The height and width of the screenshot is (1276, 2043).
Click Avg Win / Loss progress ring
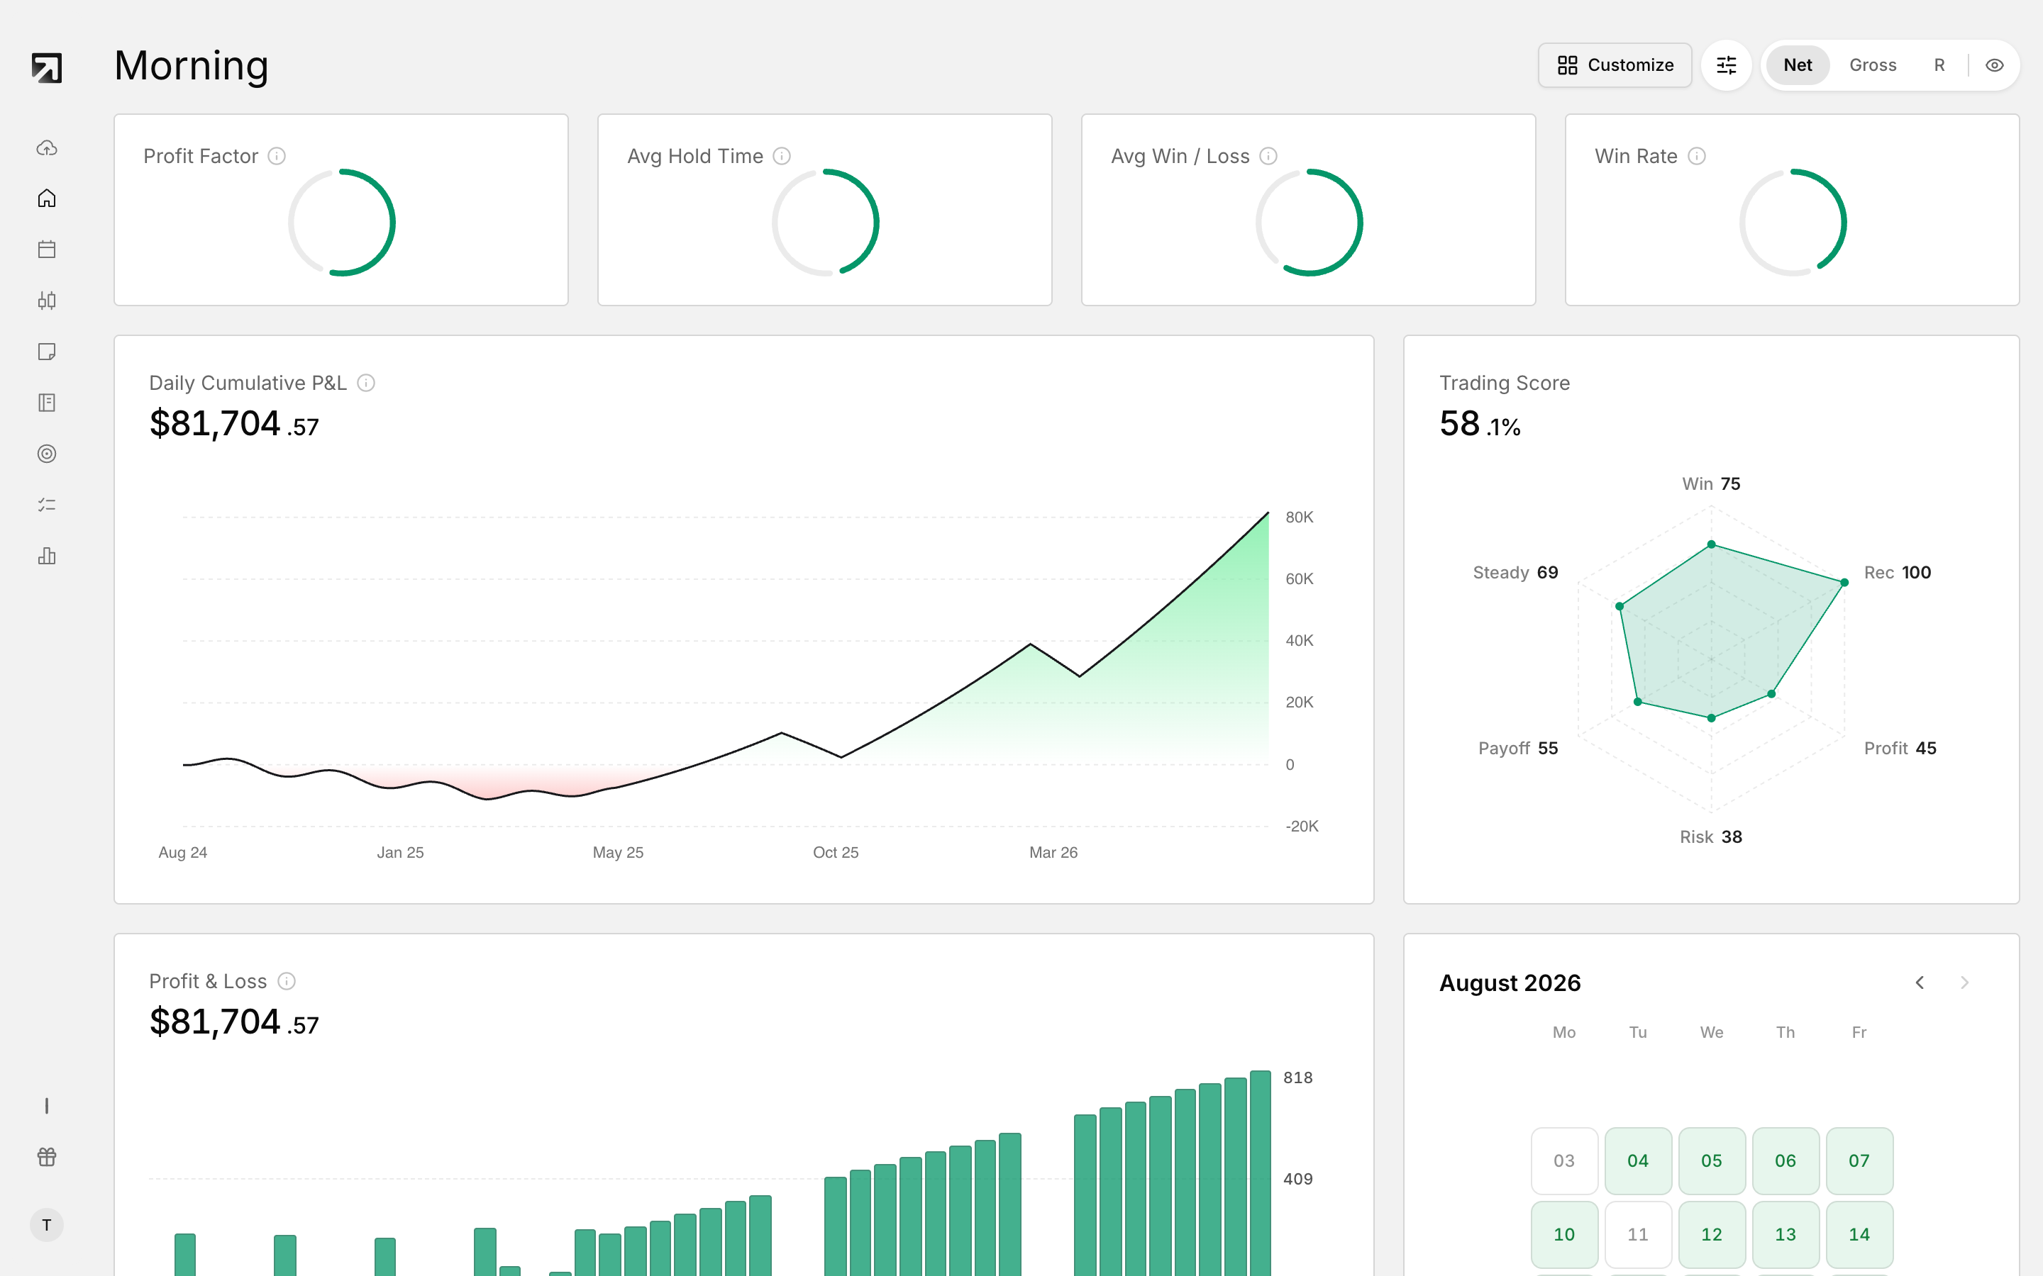coord(1310,223)
